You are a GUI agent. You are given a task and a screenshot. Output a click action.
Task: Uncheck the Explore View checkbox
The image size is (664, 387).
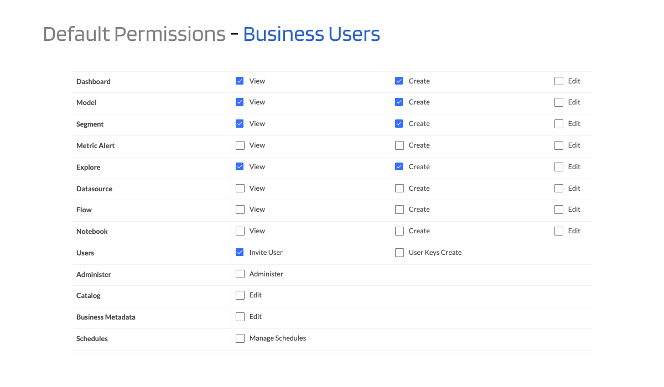click(x=240, y=166)
